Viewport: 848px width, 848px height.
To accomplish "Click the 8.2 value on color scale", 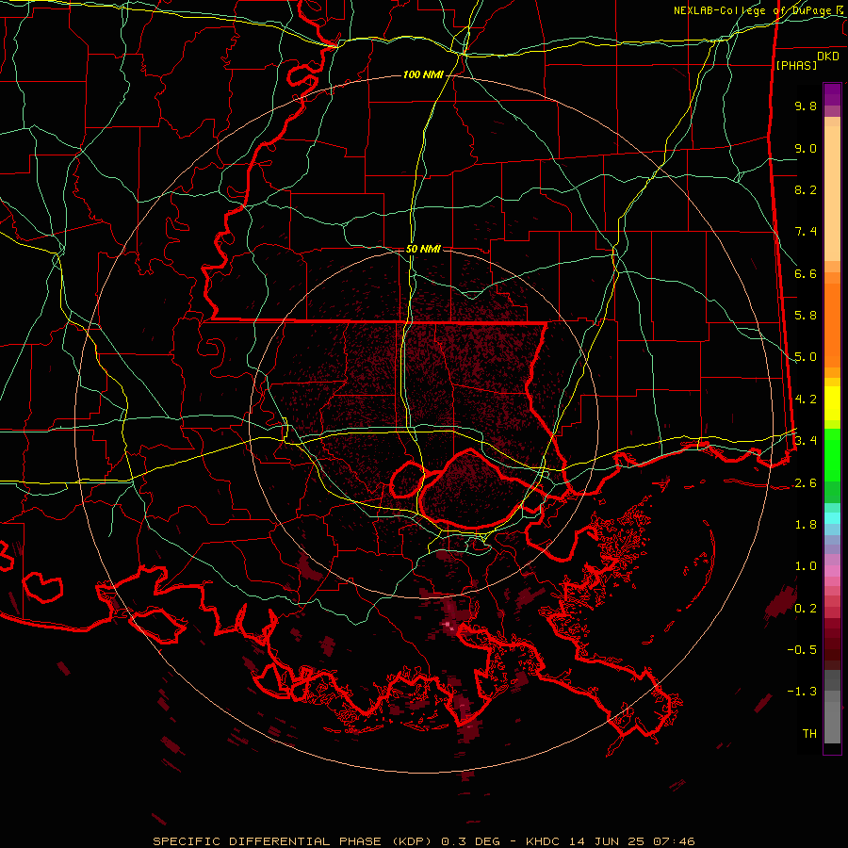I will (806, 189).
